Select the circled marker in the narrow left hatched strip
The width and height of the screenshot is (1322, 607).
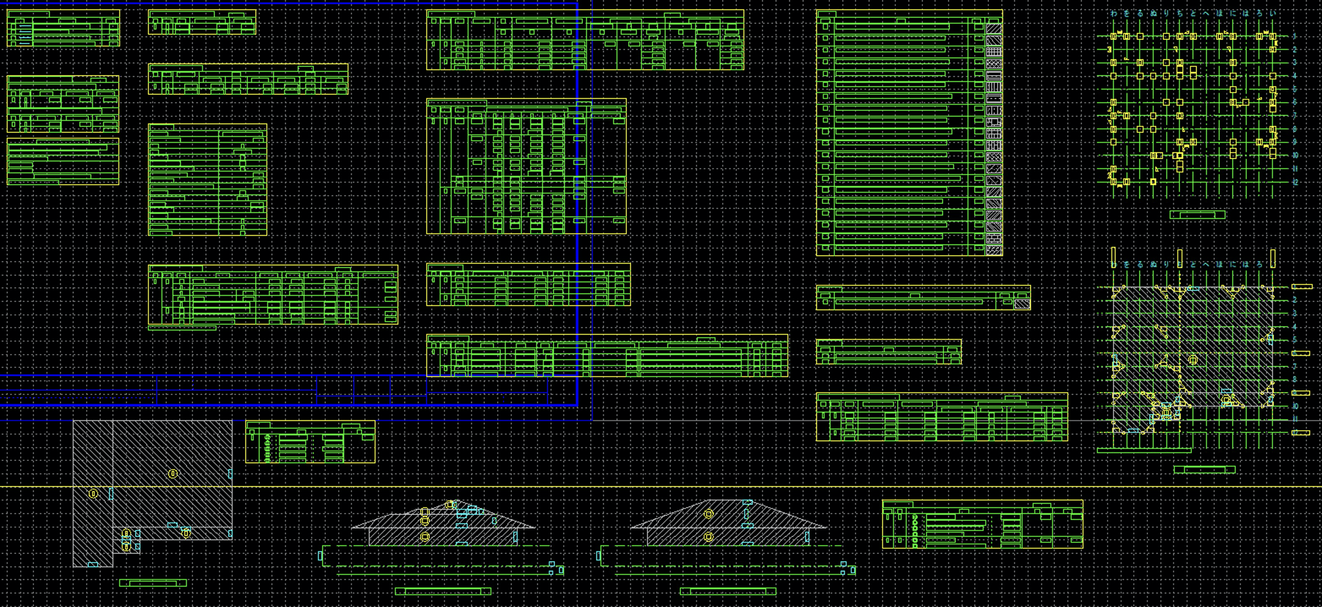coord(93,494)
